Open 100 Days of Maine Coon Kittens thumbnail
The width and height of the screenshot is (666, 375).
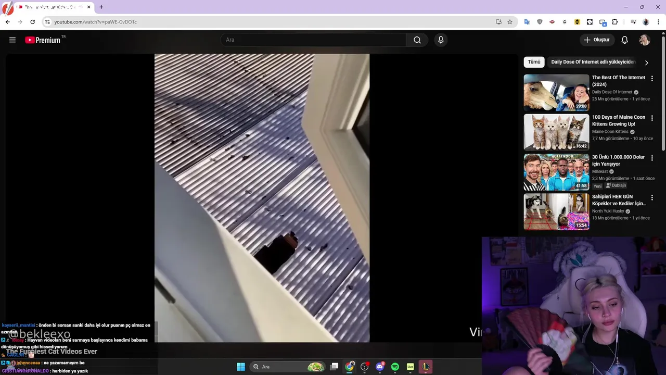556,132
